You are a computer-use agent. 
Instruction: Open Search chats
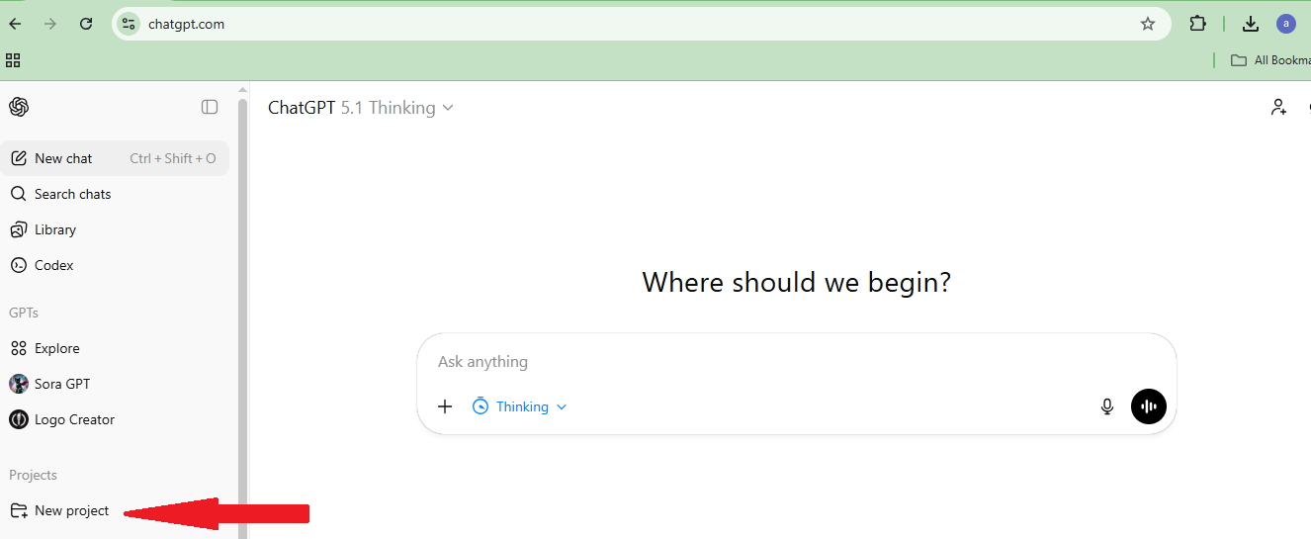tap(72, 194)
